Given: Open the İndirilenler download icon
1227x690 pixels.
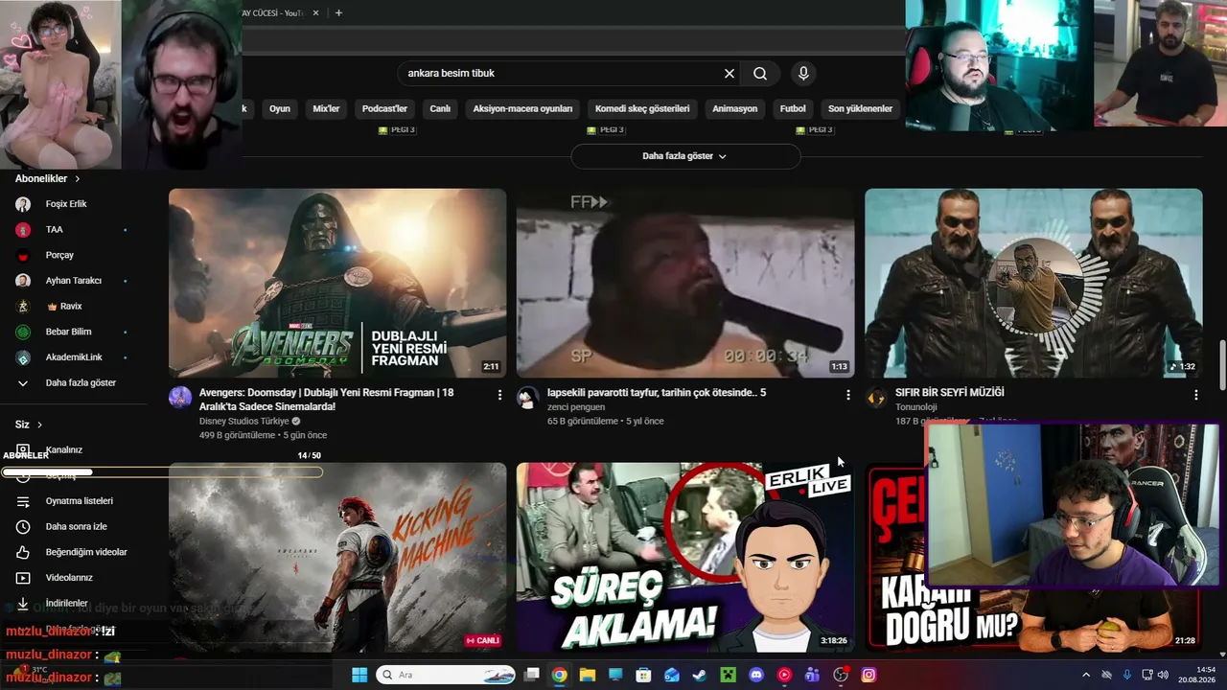Looking at the screenshot, I should tap(23, 604).
